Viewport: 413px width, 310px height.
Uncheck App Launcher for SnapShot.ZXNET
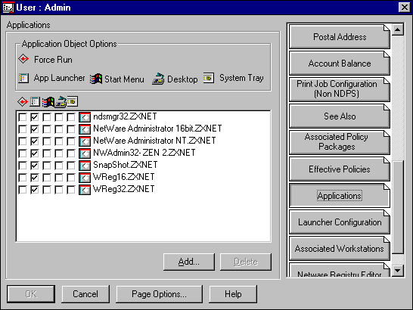coord(35,166)
